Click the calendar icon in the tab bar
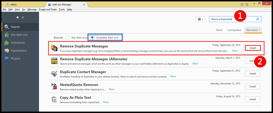 (x=242, y=5)
